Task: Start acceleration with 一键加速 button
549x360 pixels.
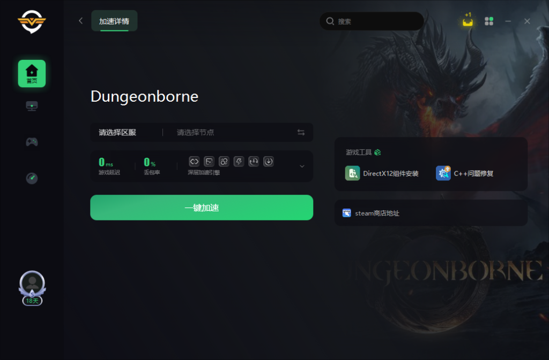Action: coord(202,208)
